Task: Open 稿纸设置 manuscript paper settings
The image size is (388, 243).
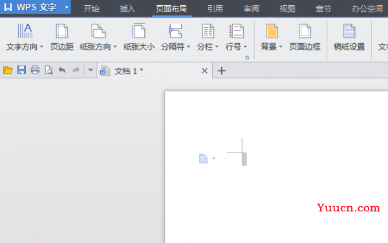Action: (349, 37)
